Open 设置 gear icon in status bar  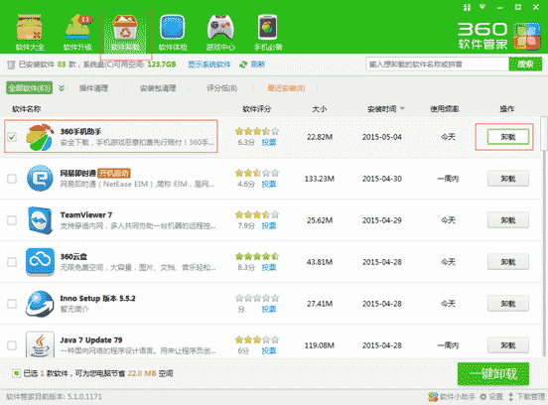click(483, 397)
